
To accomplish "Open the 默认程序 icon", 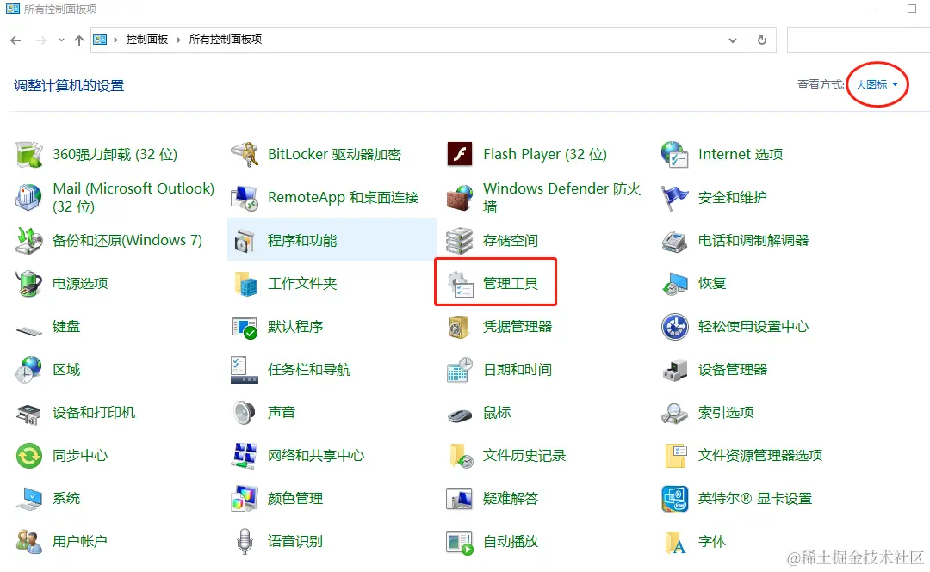I will point(245,327).
